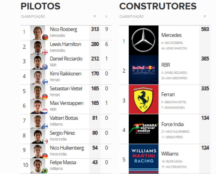Click Kimi Raikkonen's driver photo

[x=38, y=77]
